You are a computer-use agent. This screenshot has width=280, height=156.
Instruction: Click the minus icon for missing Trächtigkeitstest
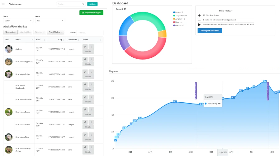click(x=199, y=20)
